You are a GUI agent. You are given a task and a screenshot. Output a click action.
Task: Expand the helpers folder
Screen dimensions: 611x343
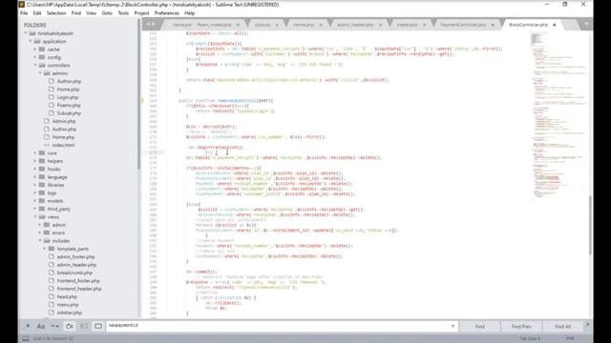35,161
